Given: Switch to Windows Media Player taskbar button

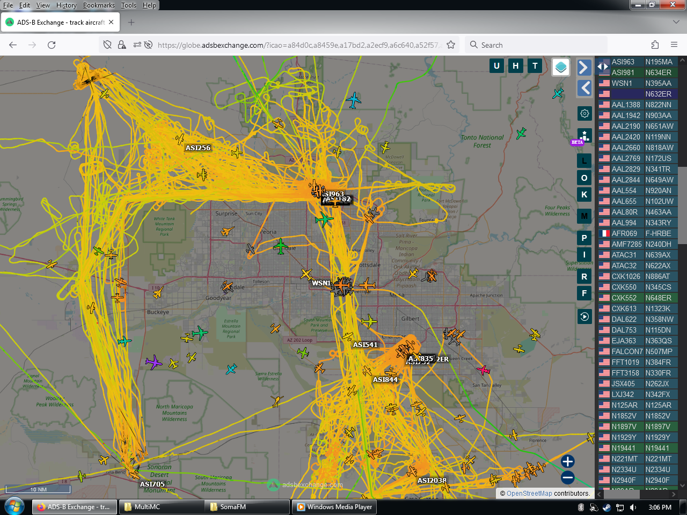Looking at the screenshot, I should tap(334, 507).
